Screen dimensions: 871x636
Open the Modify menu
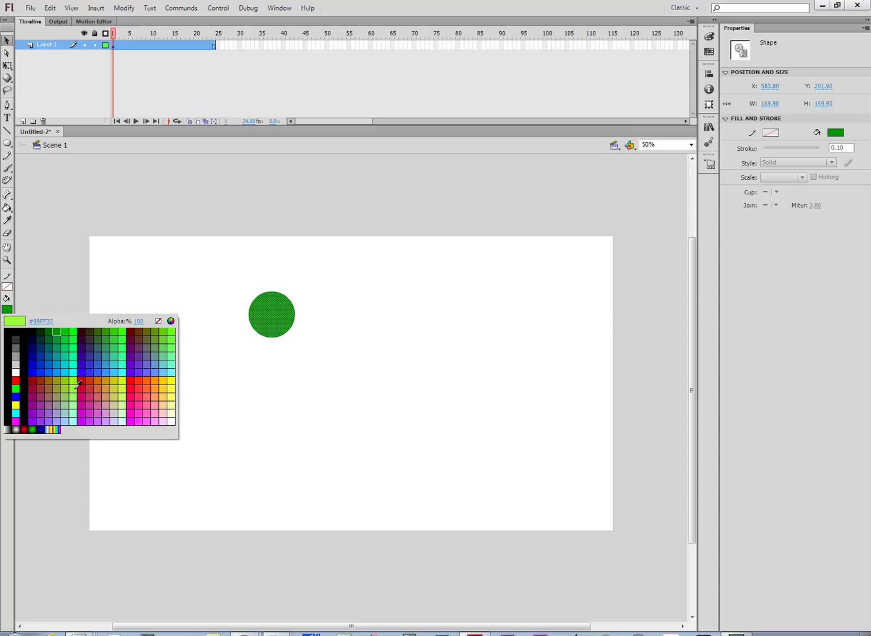(x=124, y=8)
